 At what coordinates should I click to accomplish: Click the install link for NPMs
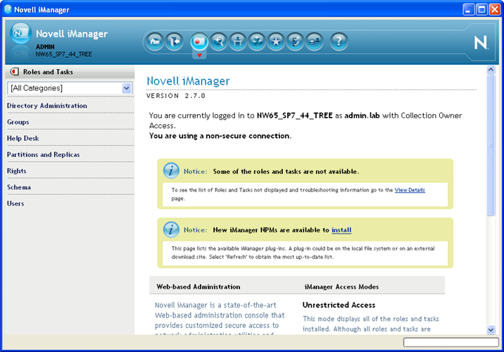click(341, 230)
